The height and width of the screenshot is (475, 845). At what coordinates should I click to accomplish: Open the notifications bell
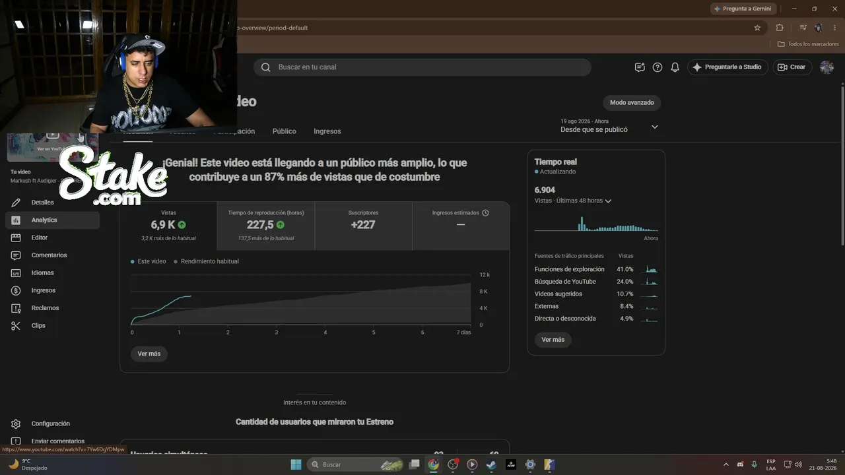tap(675, 67)
